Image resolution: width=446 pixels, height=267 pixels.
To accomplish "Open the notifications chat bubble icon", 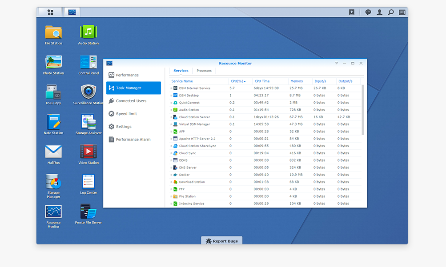I will tap(368, 12).
